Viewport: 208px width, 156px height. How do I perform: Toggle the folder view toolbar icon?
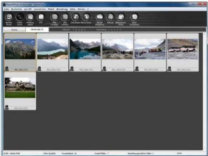pos(20,19)
